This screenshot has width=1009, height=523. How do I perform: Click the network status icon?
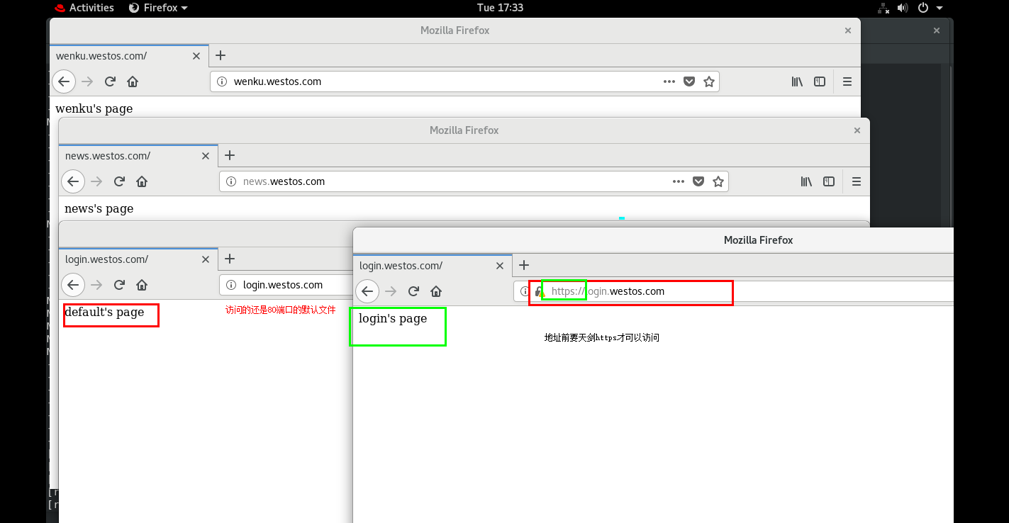[883, 8]
